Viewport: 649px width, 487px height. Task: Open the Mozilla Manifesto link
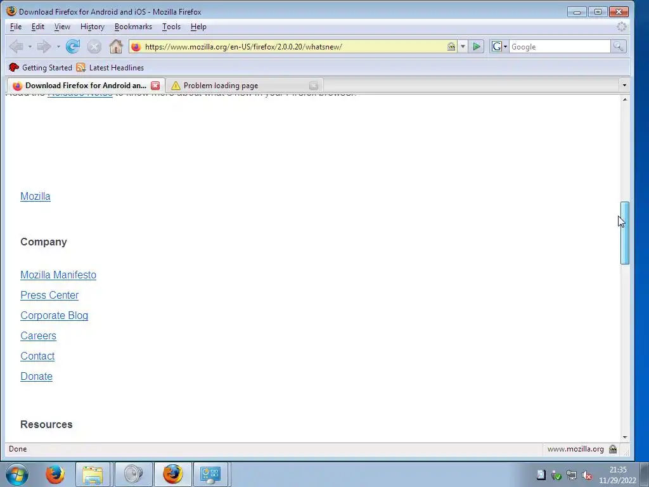pyautogui.click(x=58, y=275)
